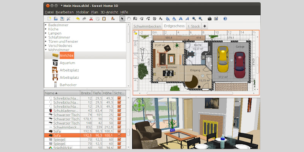Select the yellow car in the Garage
304x152 pixels.
223,59
